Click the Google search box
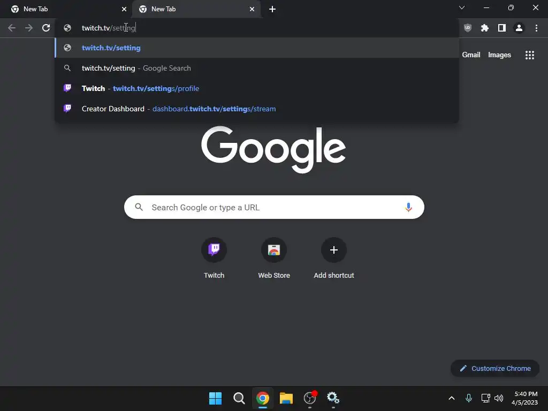 coord(274,207)
